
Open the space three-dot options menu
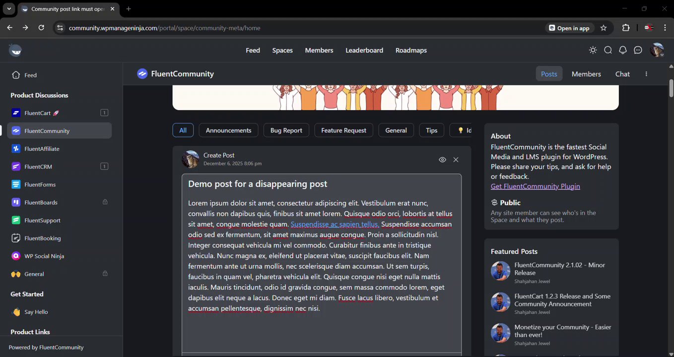tap(646, 74)
